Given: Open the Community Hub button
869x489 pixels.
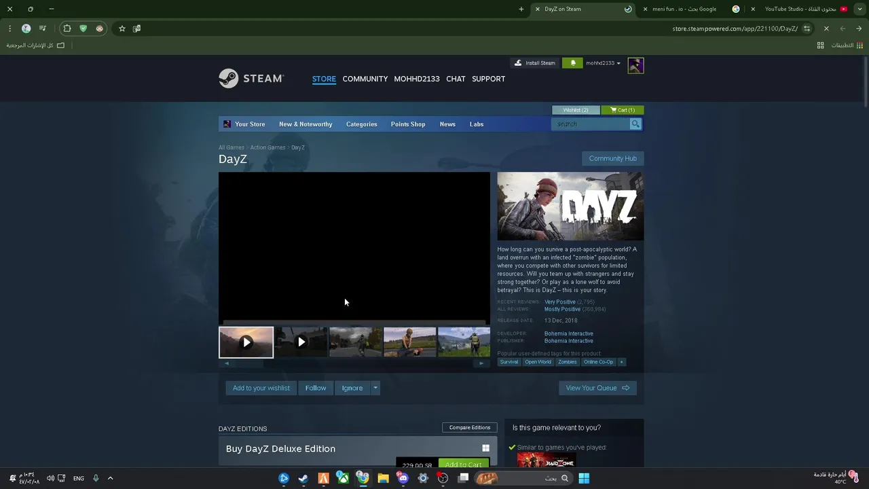Looking at the screenshot, I should tap(613, 158).
